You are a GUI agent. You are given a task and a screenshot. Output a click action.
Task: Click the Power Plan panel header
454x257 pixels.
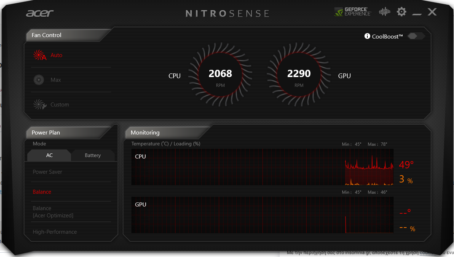69,133
